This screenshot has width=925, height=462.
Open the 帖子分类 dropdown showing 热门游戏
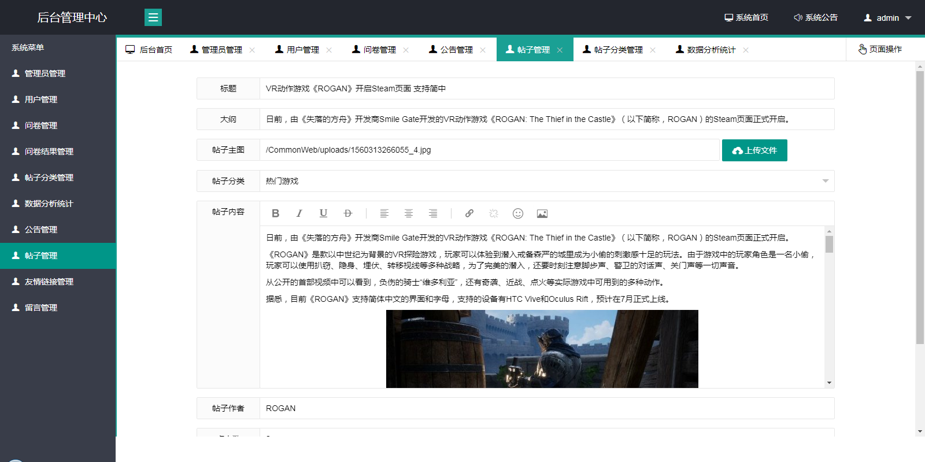coord(547,181)
